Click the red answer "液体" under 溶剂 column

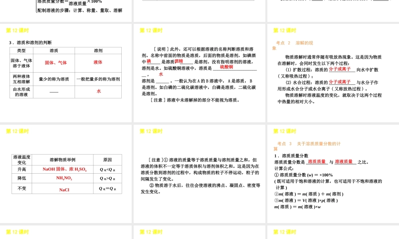click(98, 63)
